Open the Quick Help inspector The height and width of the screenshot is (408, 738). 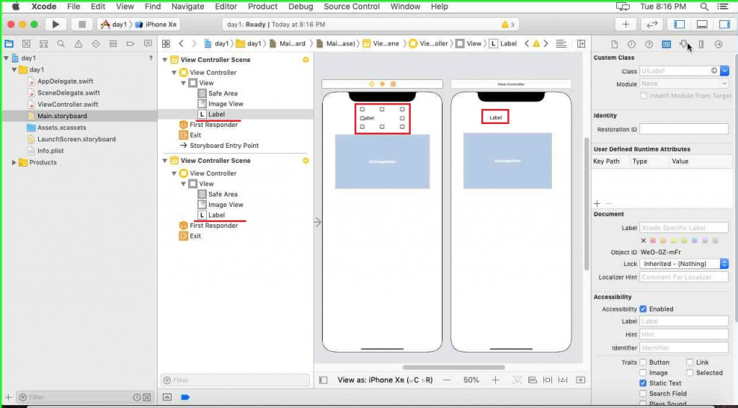[649, 44]
